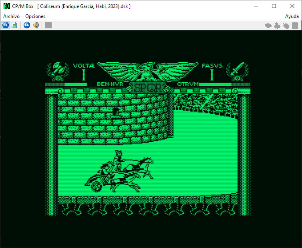Pause the emulation with the blue pause button
Viewport: 302px width, 248px height.
pyautogui.click(x=6, y=25)
